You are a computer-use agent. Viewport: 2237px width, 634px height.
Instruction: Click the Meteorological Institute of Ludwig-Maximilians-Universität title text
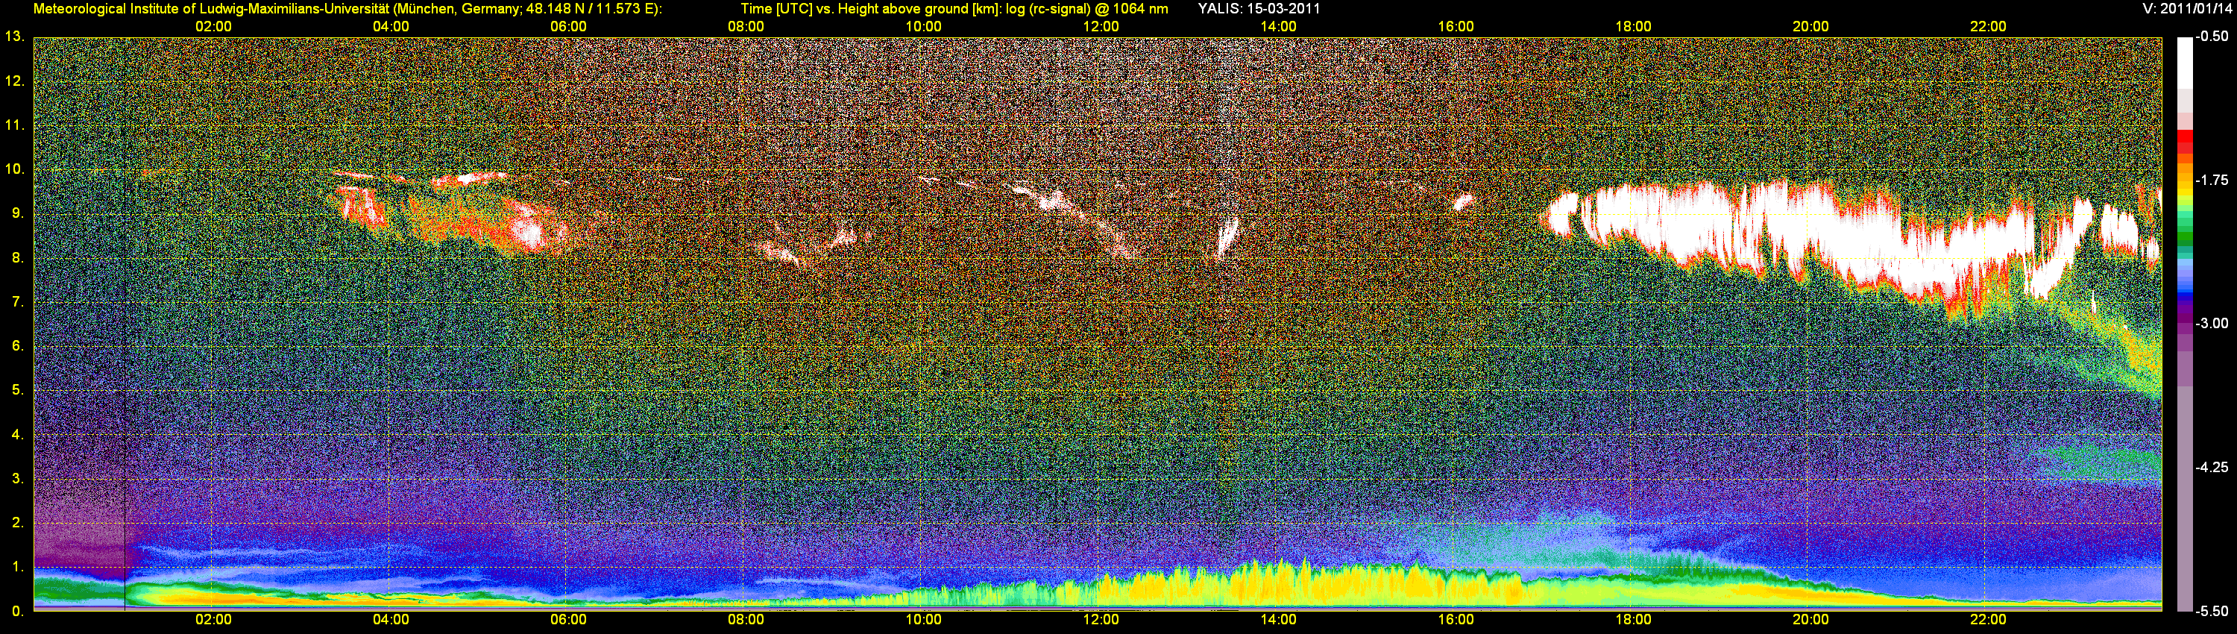[x=347, y=10]
